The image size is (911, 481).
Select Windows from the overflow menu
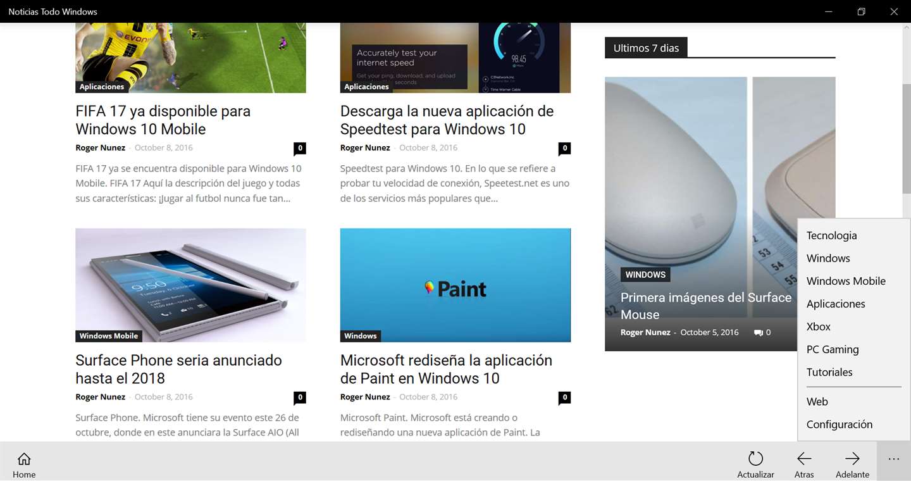click(828, 258)
